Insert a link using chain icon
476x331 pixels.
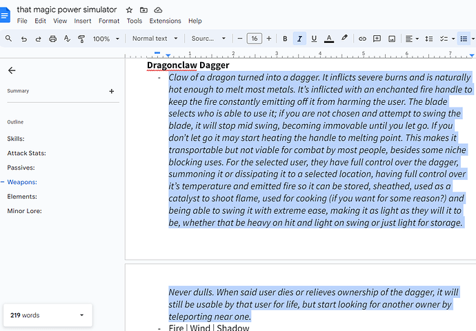click(362, 39)
